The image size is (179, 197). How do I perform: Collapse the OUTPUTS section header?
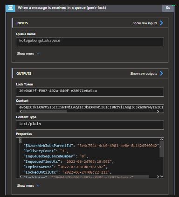[90, 73]
